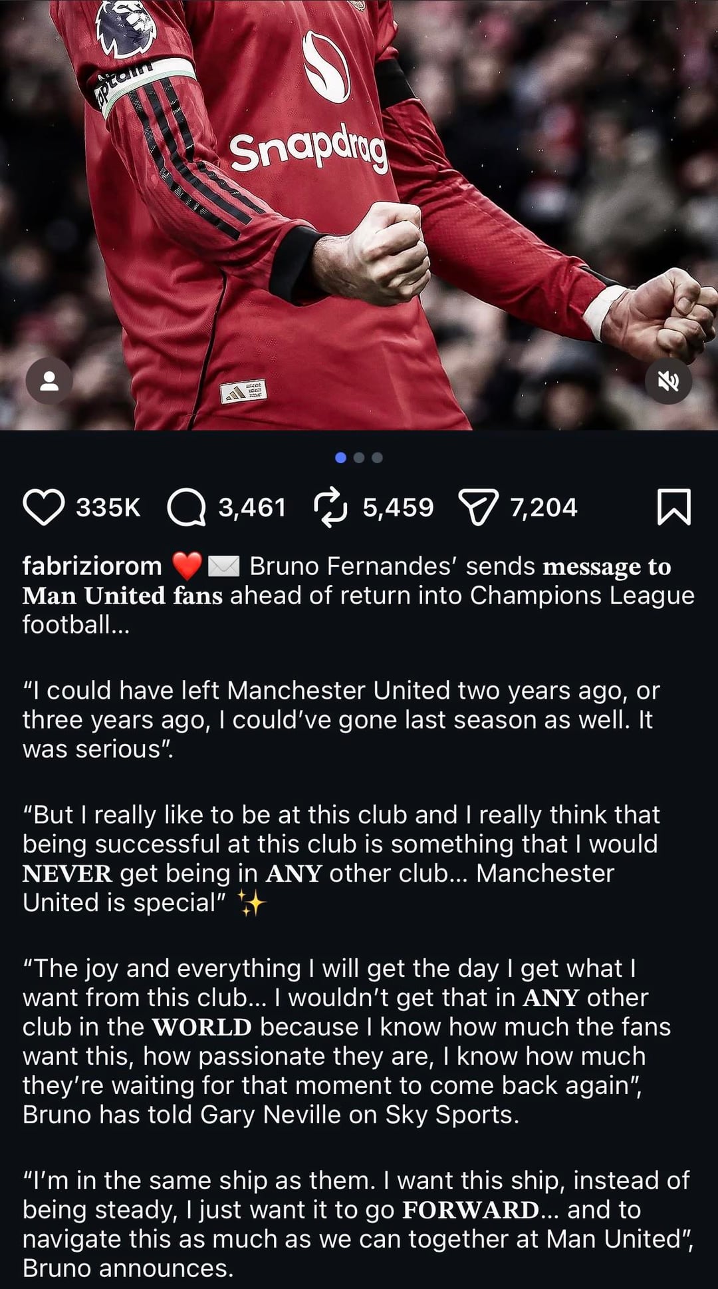The image size is (718, 1289).
Task: Tap the Bruno Fernandes photo
Action: coord(359,215)
